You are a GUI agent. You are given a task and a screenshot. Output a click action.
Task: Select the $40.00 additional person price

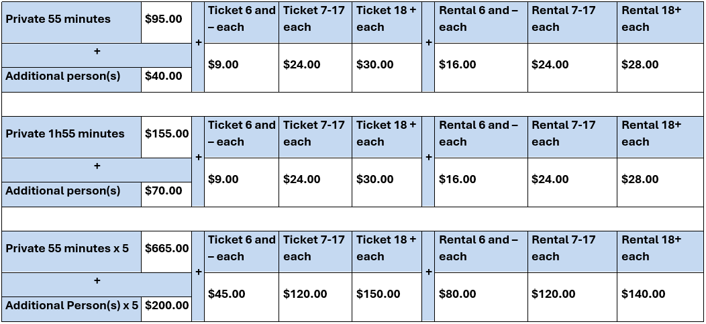click(x=166, y=80)
